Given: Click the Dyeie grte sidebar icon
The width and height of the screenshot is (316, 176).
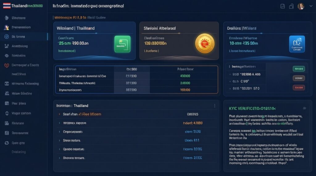Looking at the screenshot, I should pos(7,143).
